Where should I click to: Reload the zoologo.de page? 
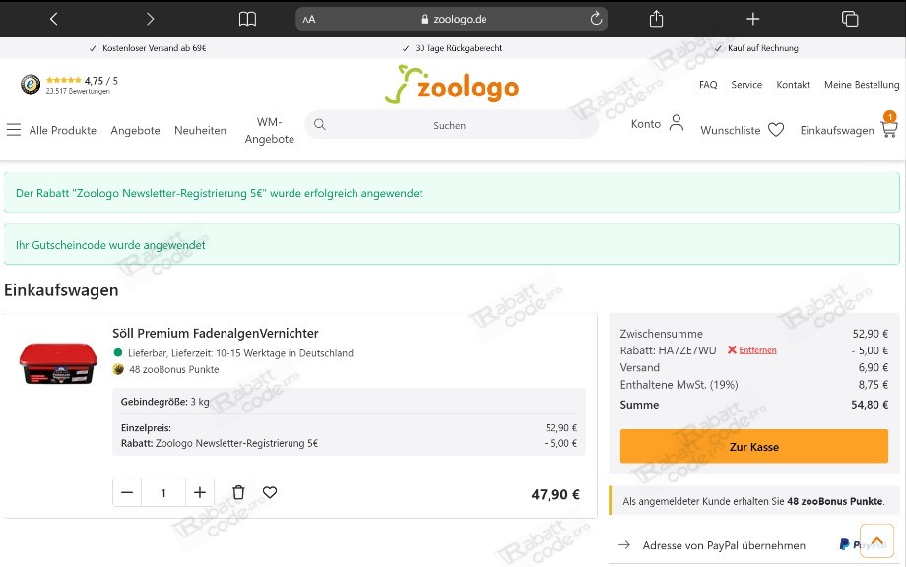click(x=596, y=19)
